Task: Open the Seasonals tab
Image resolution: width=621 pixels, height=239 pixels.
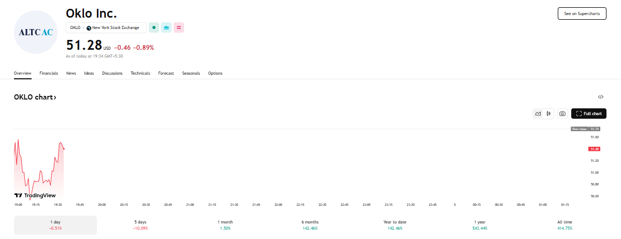Action: (191, 73)
